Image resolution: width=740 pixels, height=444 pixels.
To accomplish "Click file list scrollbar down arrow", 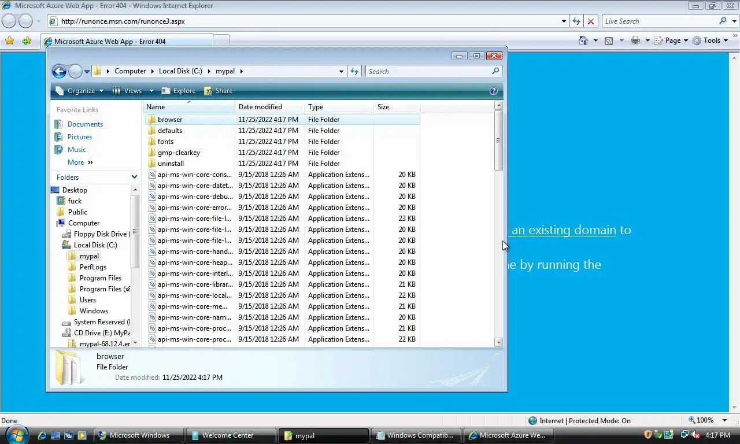I will tap(498, 343).
